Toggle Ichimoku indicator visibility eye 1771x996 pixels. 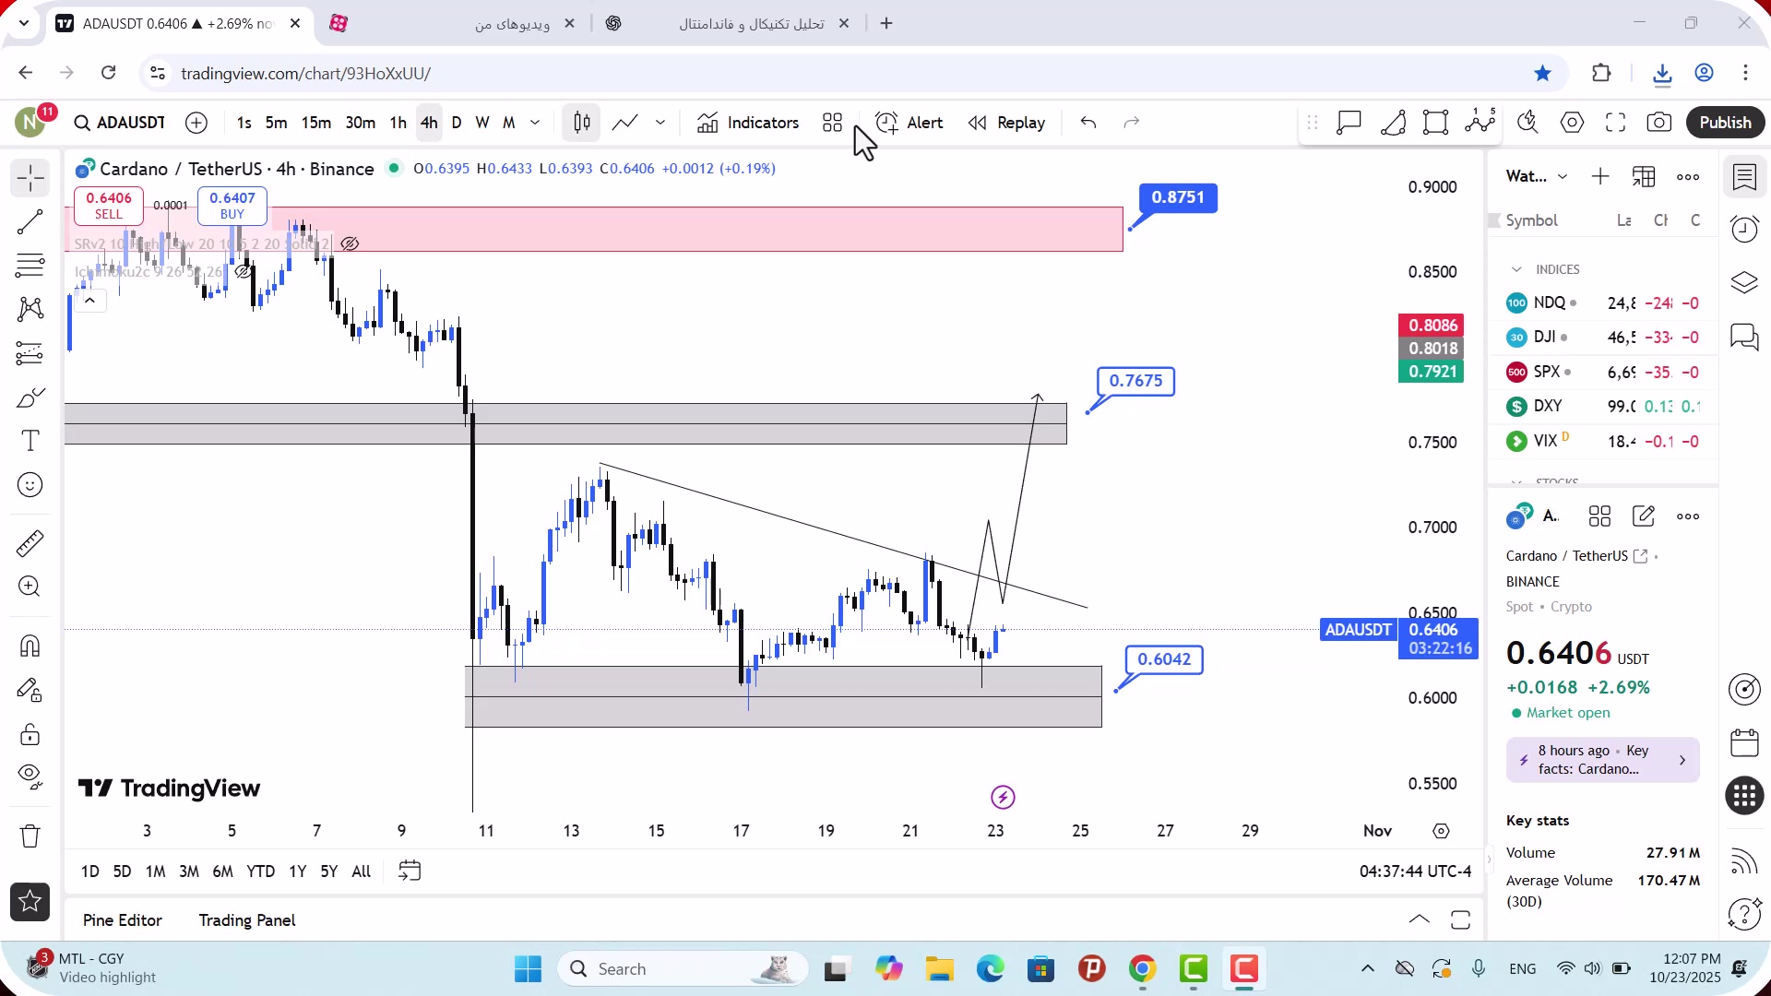click(244, 272)
